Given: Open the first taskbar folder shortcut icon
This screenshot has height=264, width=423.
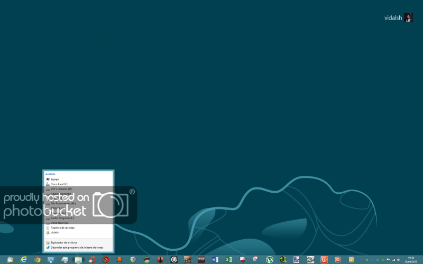Looking at the screenshot, I should pos(10,260).
